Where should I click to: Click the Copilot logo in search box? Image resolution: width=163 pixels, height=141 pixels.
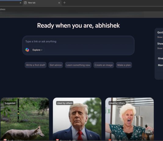coord(27,50)
